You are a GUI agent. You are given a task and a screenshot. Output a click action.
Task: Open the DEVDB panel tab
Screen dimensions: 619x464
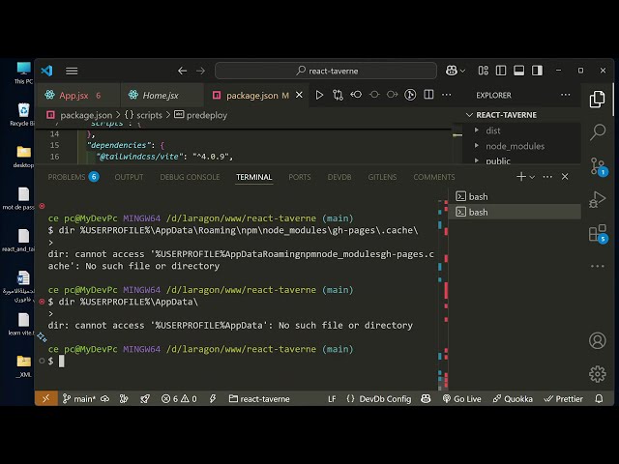pyautogui.click(x=339, y=177)
